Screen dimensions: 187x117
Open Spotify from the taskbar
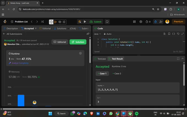pos(137,113)
